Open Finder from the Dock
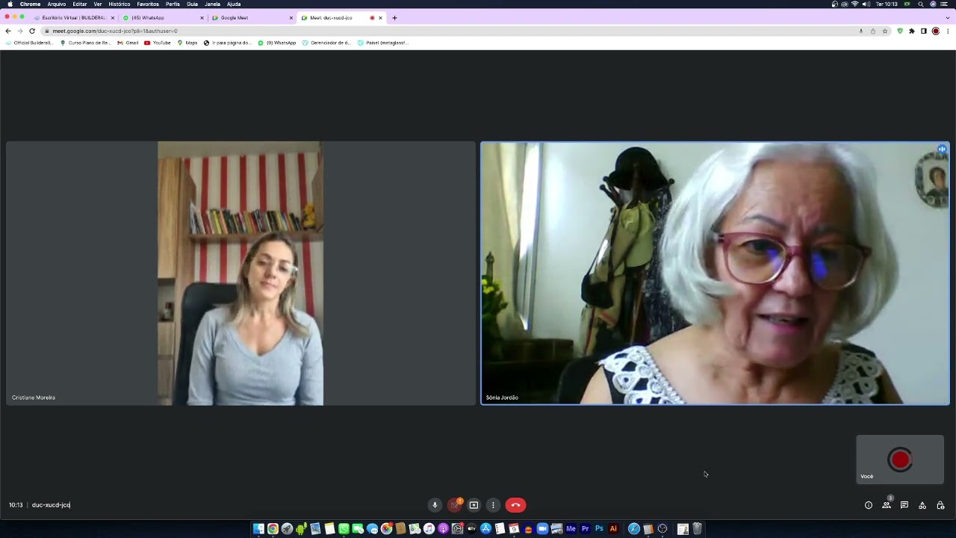 click(x=258, y=528)
